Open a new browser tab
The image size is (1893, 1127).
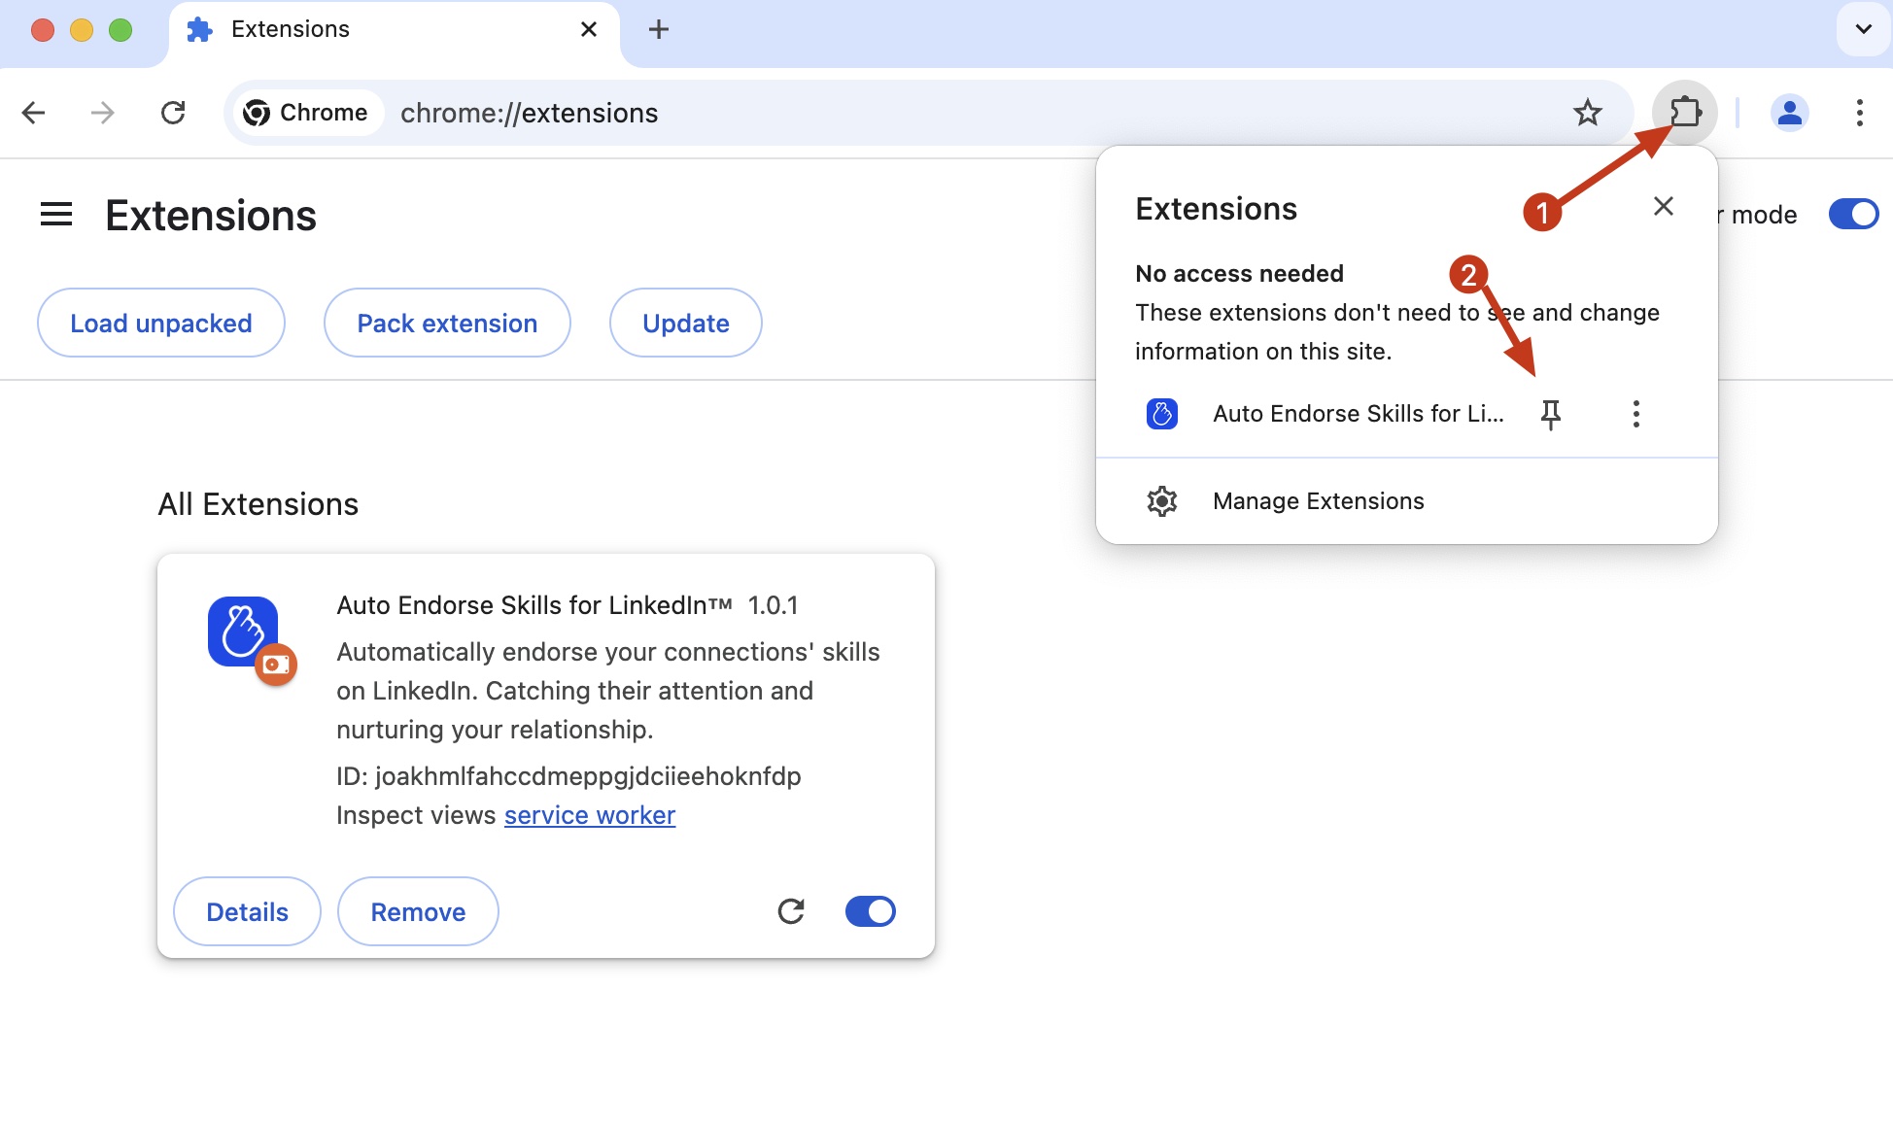pyautogui.click(x=658, y=29)
